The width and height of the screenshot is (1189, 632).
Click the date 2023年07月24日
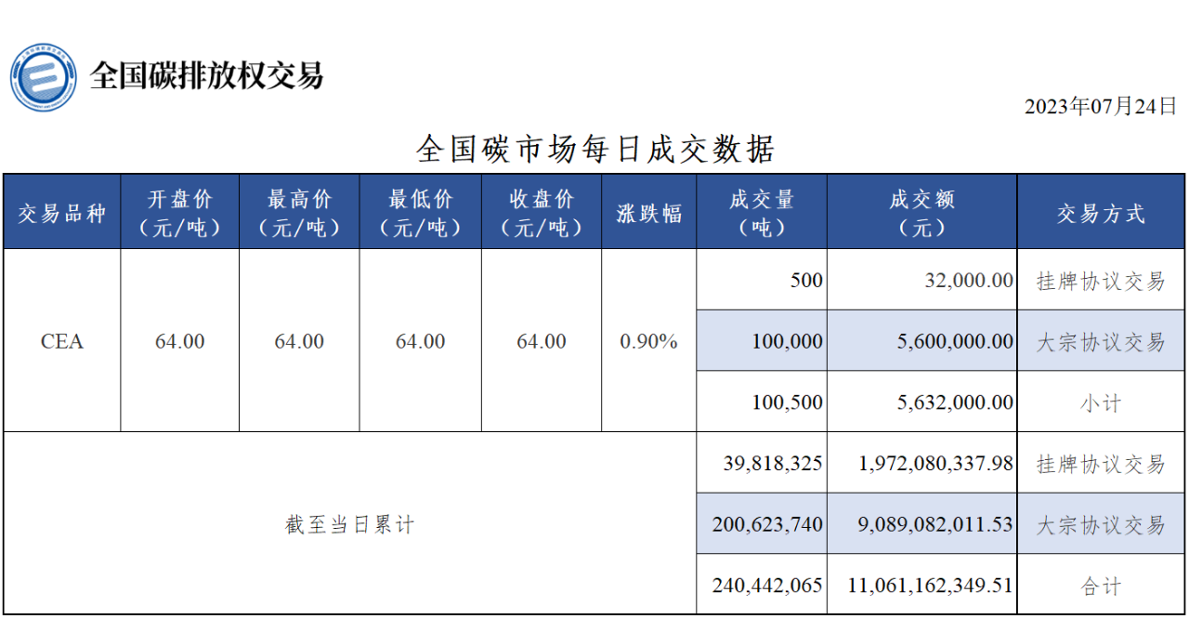(x=1100, y=106)
